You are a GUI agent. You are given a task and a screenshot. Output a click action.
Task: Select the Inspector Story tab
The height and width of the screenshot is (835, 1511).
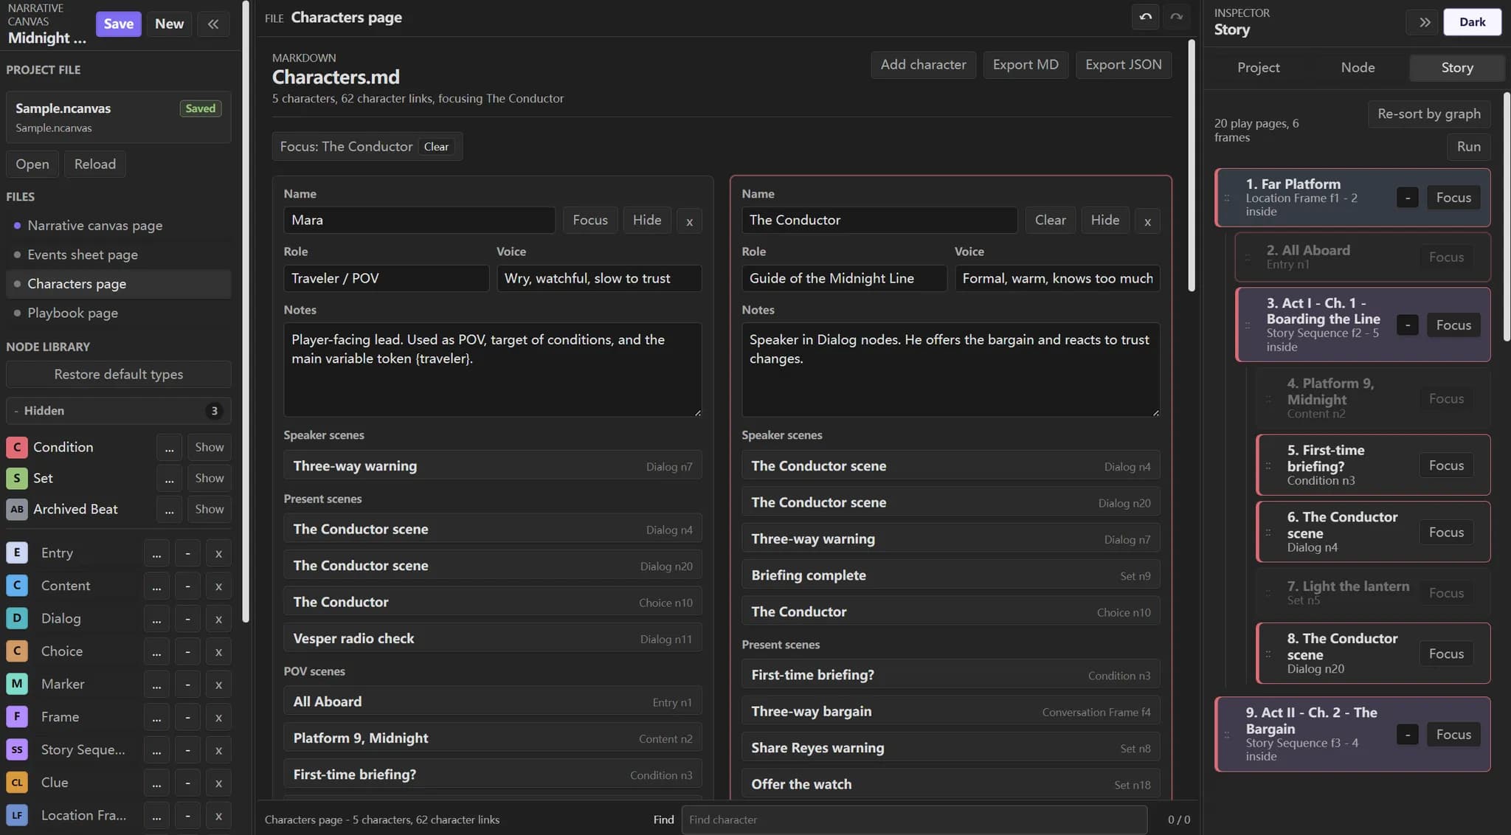coord(1457,67)
